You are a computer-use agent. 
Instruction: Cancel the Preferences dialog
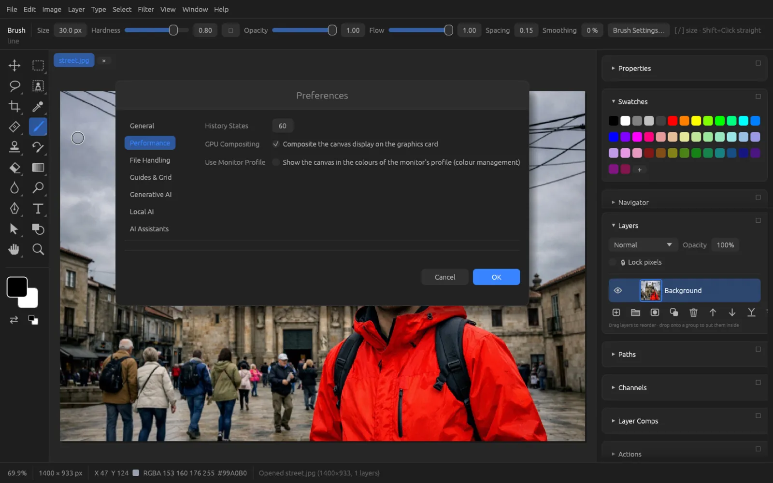click(x=445, y=277)
